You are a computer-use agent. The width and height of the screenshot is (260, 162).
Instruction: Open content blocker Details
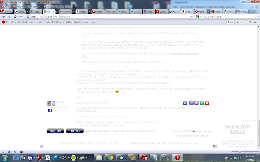click(253, 22)
